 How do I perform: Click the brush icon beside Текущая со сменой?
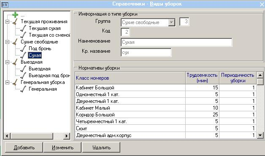(23, 35)
